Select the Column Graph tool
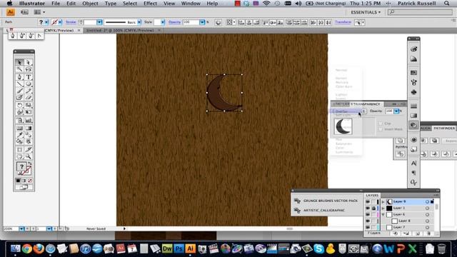The image size is (457, 257). 29,120
